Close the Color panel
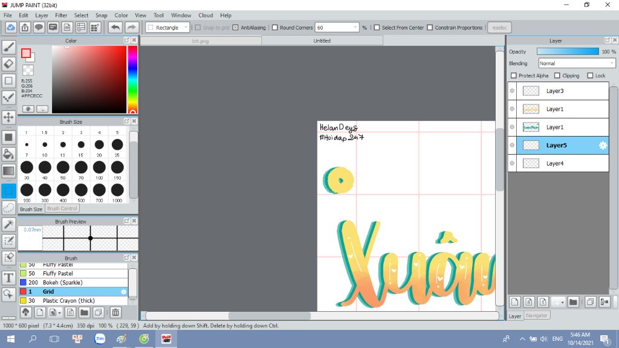619x348 pixels. [134, 40]
